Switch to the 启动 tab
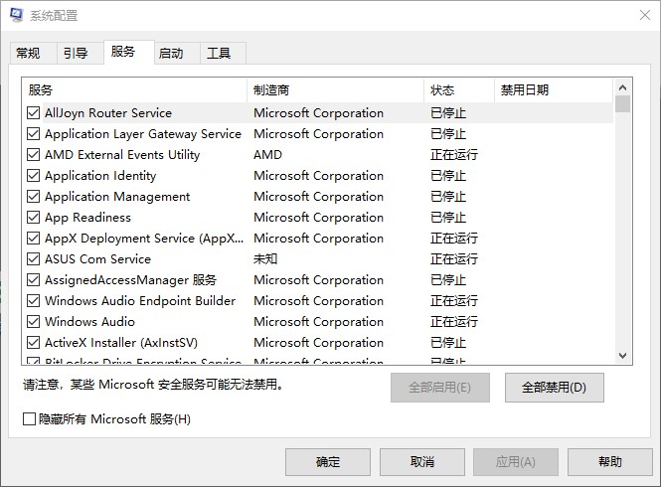This screenshot has height=487, width=661. [171, 54]
